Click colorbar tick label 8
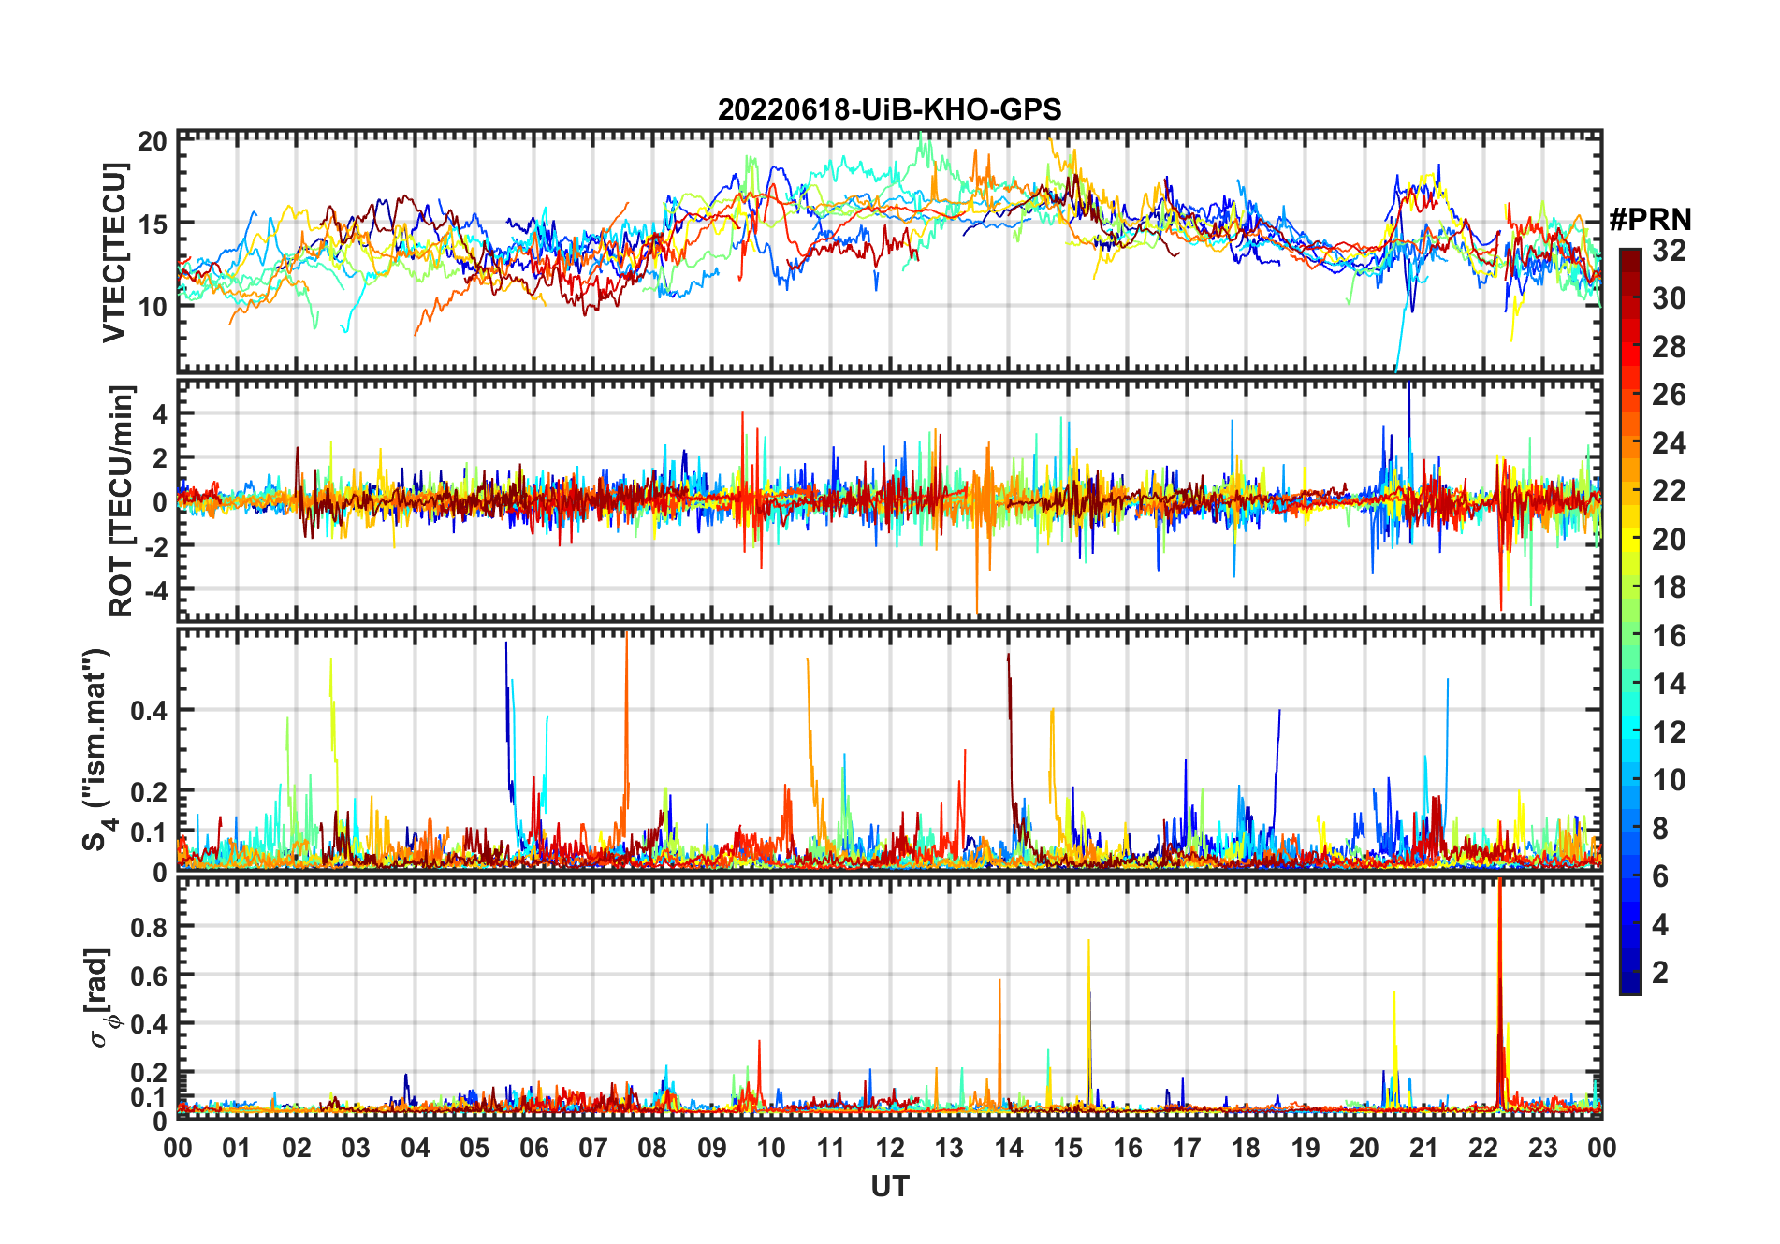This screenshot has height=1244, width=1780. (x=1660, y=829)
